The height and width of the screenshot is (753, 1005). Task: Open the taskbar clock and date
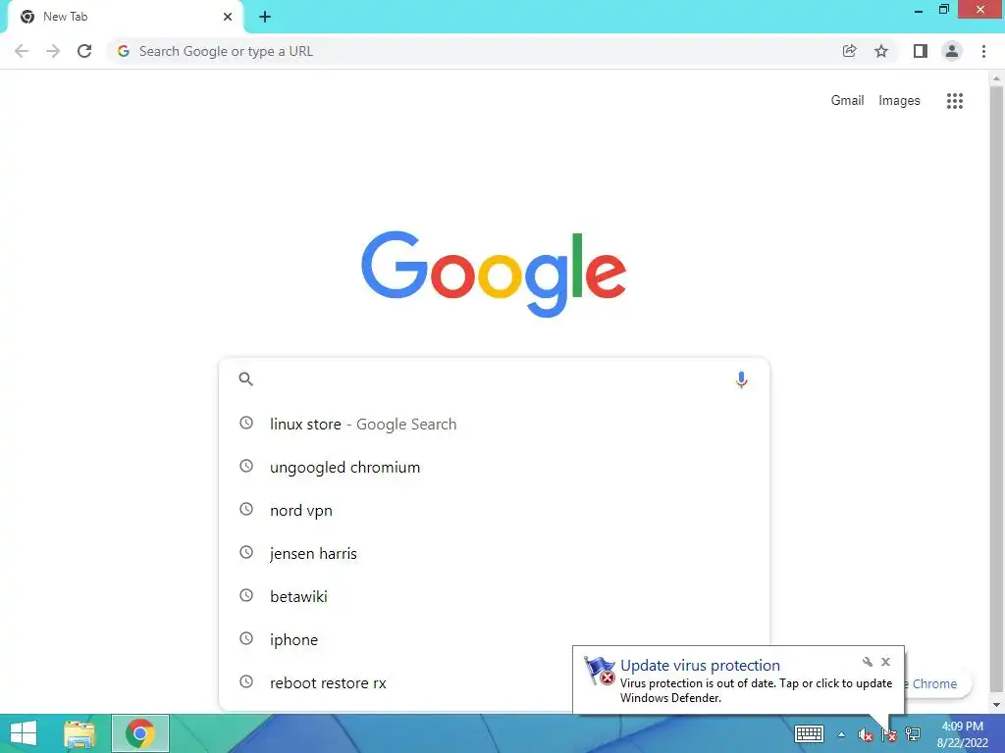[962, 734]
